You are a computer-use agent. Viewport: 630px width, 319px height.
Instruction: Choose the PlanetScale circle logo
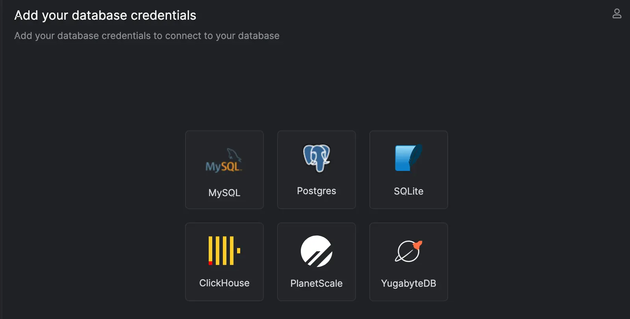tap(316, 251)
